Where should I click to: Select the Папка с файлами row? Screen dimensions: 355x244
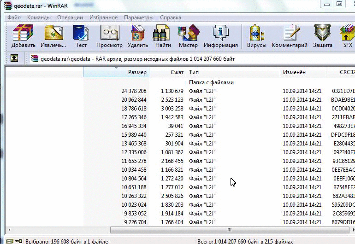tap(180, 82)
